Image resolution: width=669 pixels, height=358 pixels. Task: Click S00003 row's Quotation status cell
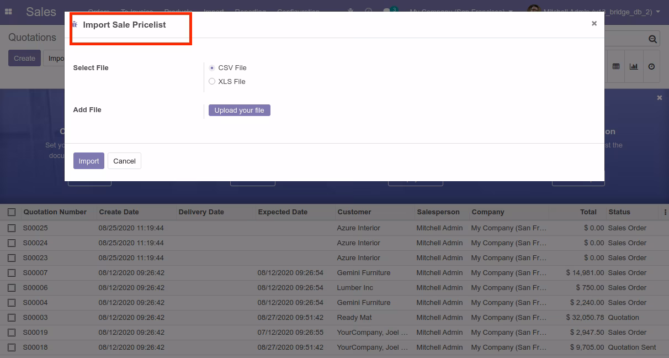click(623, 318)
